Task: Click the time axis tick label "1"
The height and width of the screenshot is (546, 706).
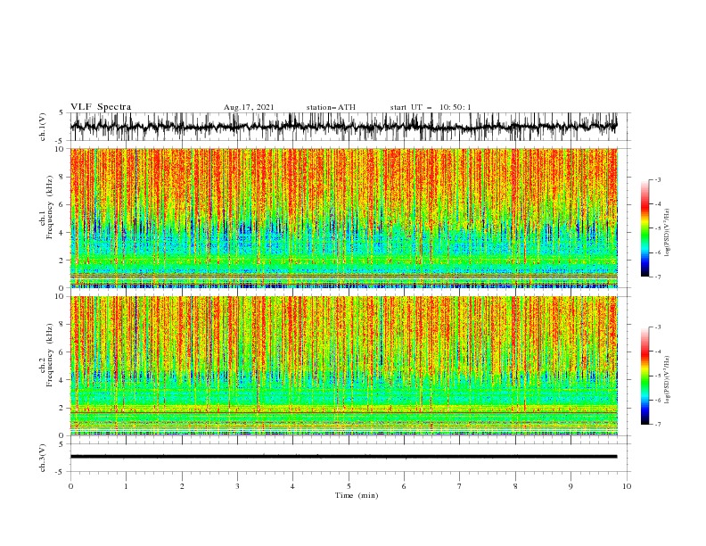Action: coord(126,486)
